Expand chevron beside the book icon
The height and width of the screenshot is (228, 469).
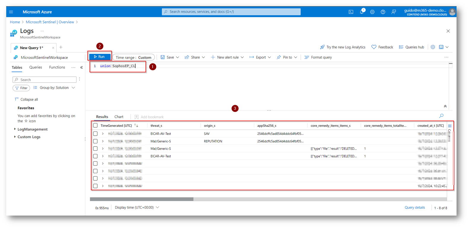click(x=447, y=47)
